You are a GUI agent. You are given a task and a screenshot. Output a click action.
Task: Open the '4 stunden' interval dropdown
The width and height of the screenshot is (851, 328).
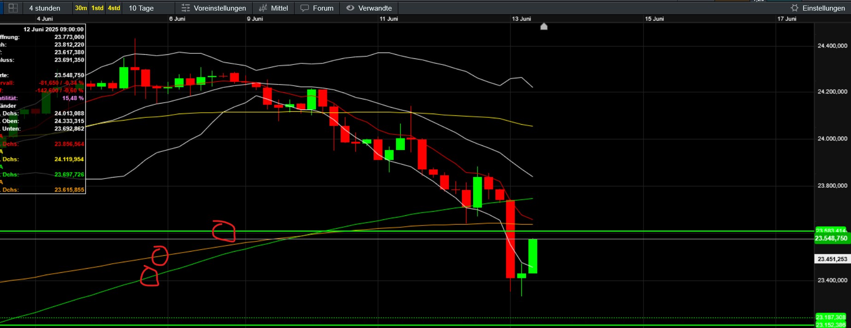pyautogui.click(x=45, y=8)
